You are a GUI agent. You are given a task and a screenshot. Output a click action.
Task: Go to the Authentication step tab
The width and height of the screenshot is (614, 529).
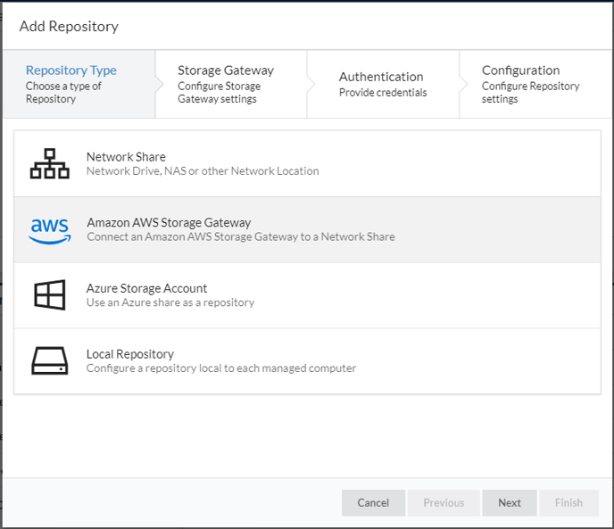pyautogui.click(x=382, y=84)
